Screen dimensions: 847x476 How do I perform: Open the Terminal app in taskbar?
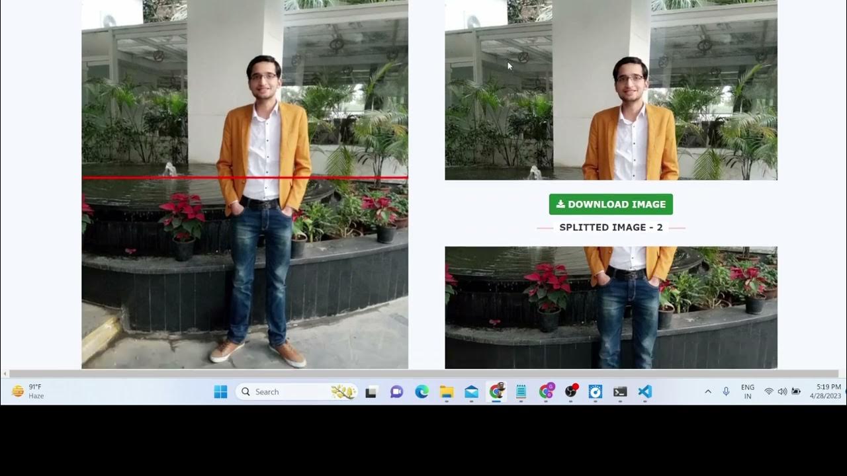coord(620,392)
